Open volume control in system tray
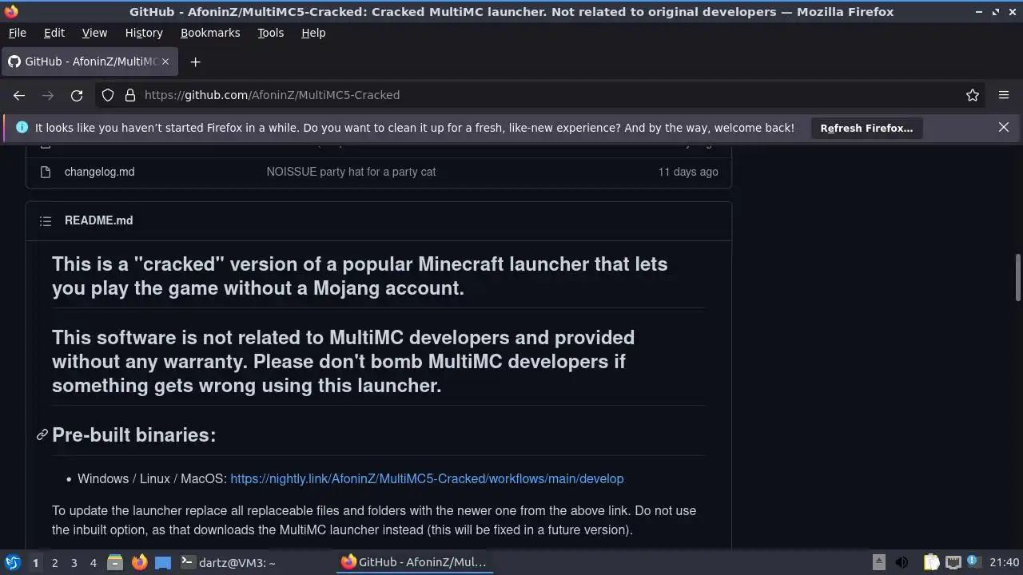This screenshot has height=575, width=1023. click(x=902, y=562)
